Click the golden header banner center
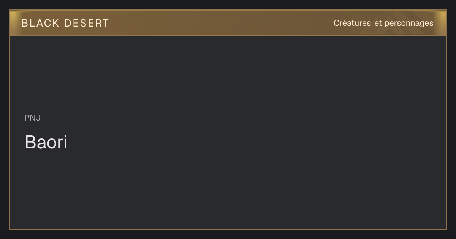456x239 pixels. 228,23
